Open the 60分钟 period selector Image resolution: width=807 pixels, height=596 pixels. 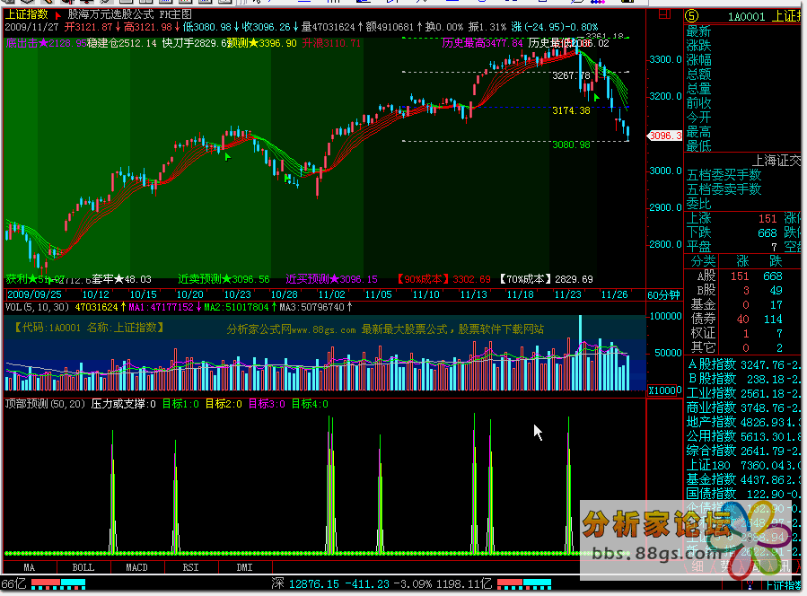[x=663, y=294]
